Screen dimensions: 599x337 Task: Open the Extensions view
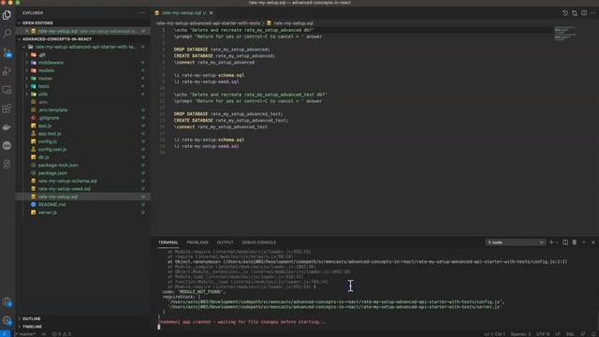click(x=7, y=109)
